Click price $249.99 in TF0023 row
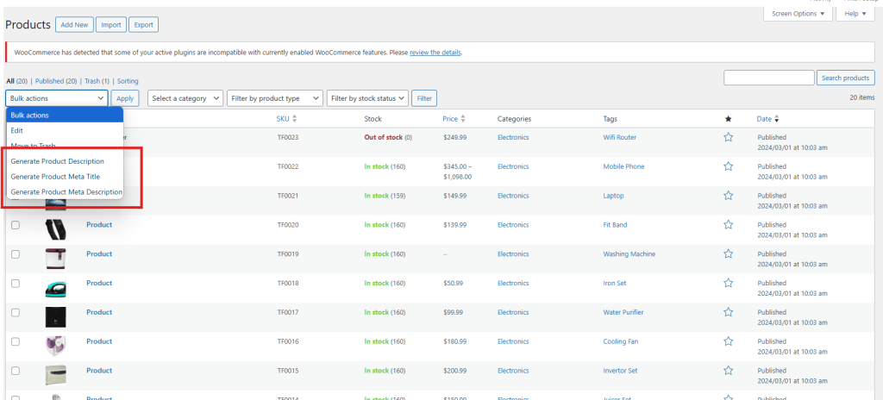The height and width of the screenshot is (400, 883). (x=454, y=137)
